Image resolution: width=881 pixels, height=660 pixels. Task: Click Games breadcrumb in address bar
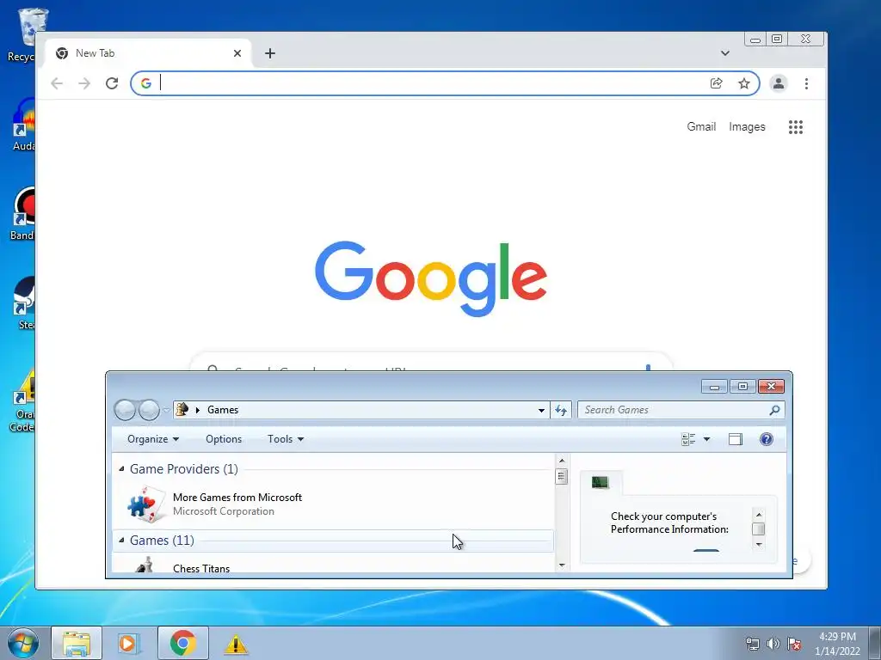click(223, 410)
